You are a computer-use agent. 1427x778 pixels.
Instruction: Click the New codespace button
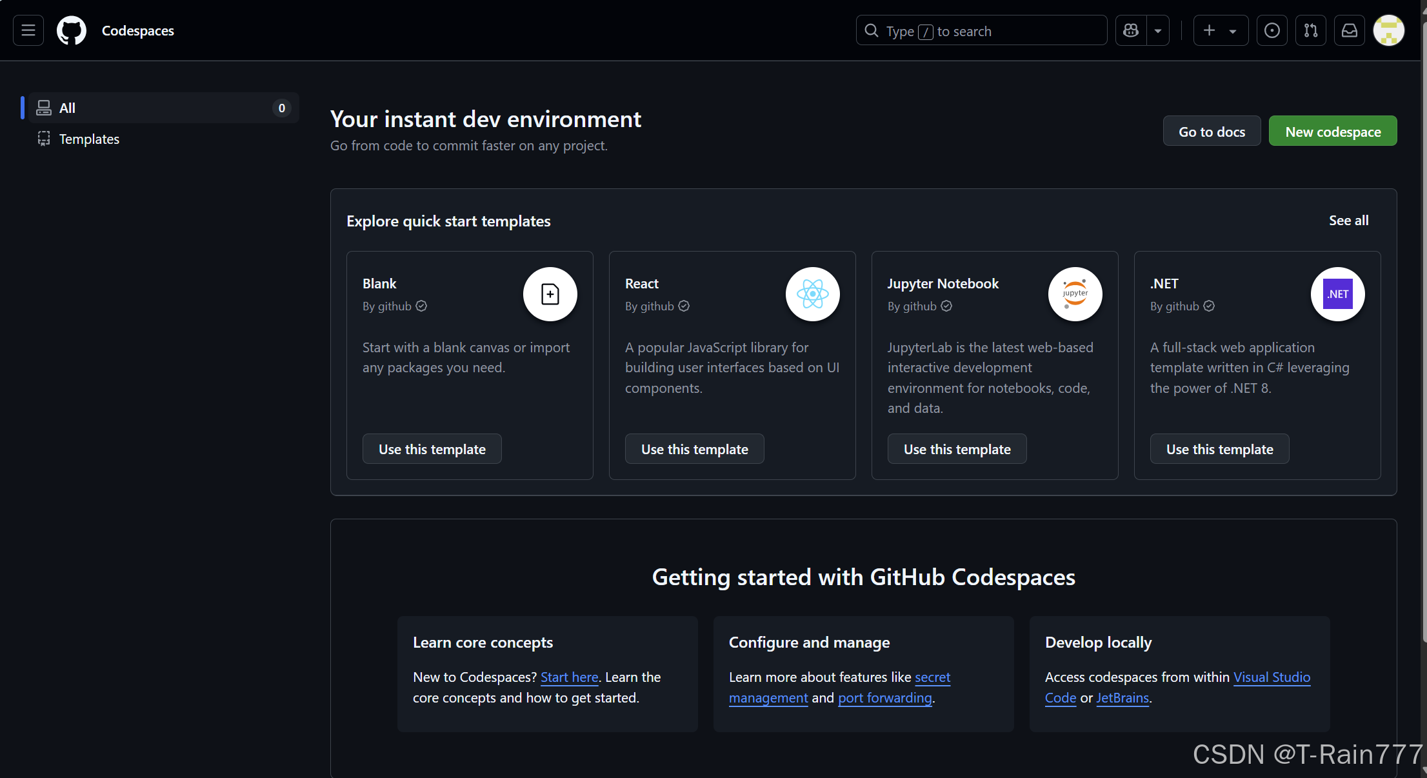1332,131
